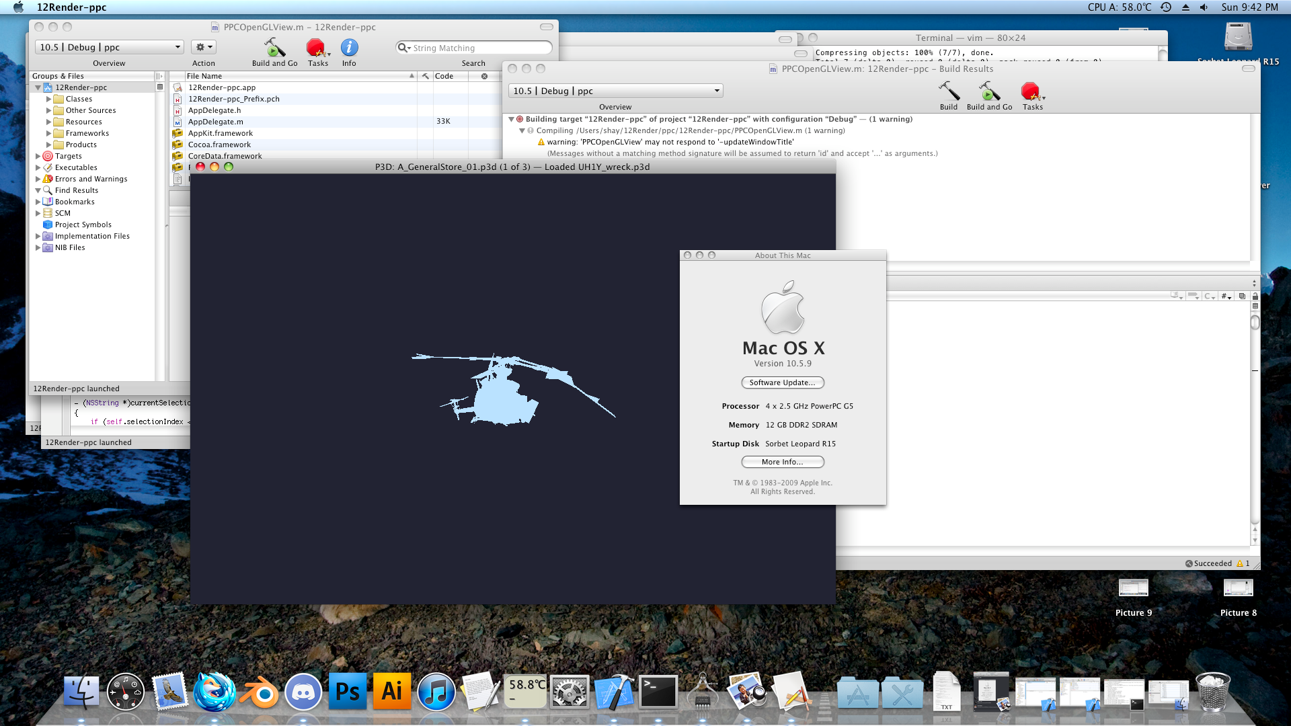This screenshot has width=1291, height=726.
Task: Open the blue Info inspector icon
Action: click(349, 48)
